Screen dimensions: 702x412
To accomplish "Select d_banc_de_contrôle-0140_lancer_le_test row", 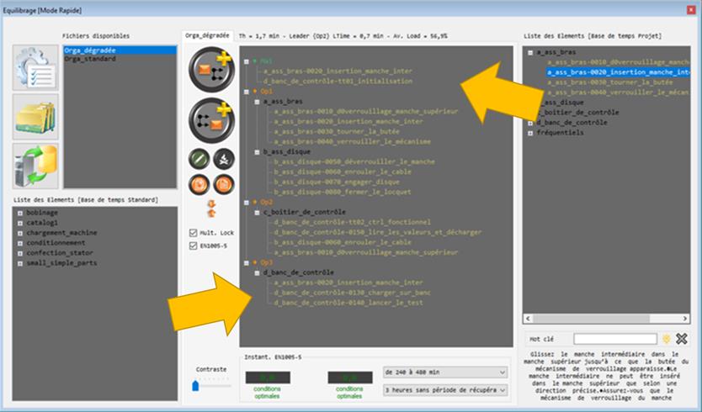I will click(348, 303).
